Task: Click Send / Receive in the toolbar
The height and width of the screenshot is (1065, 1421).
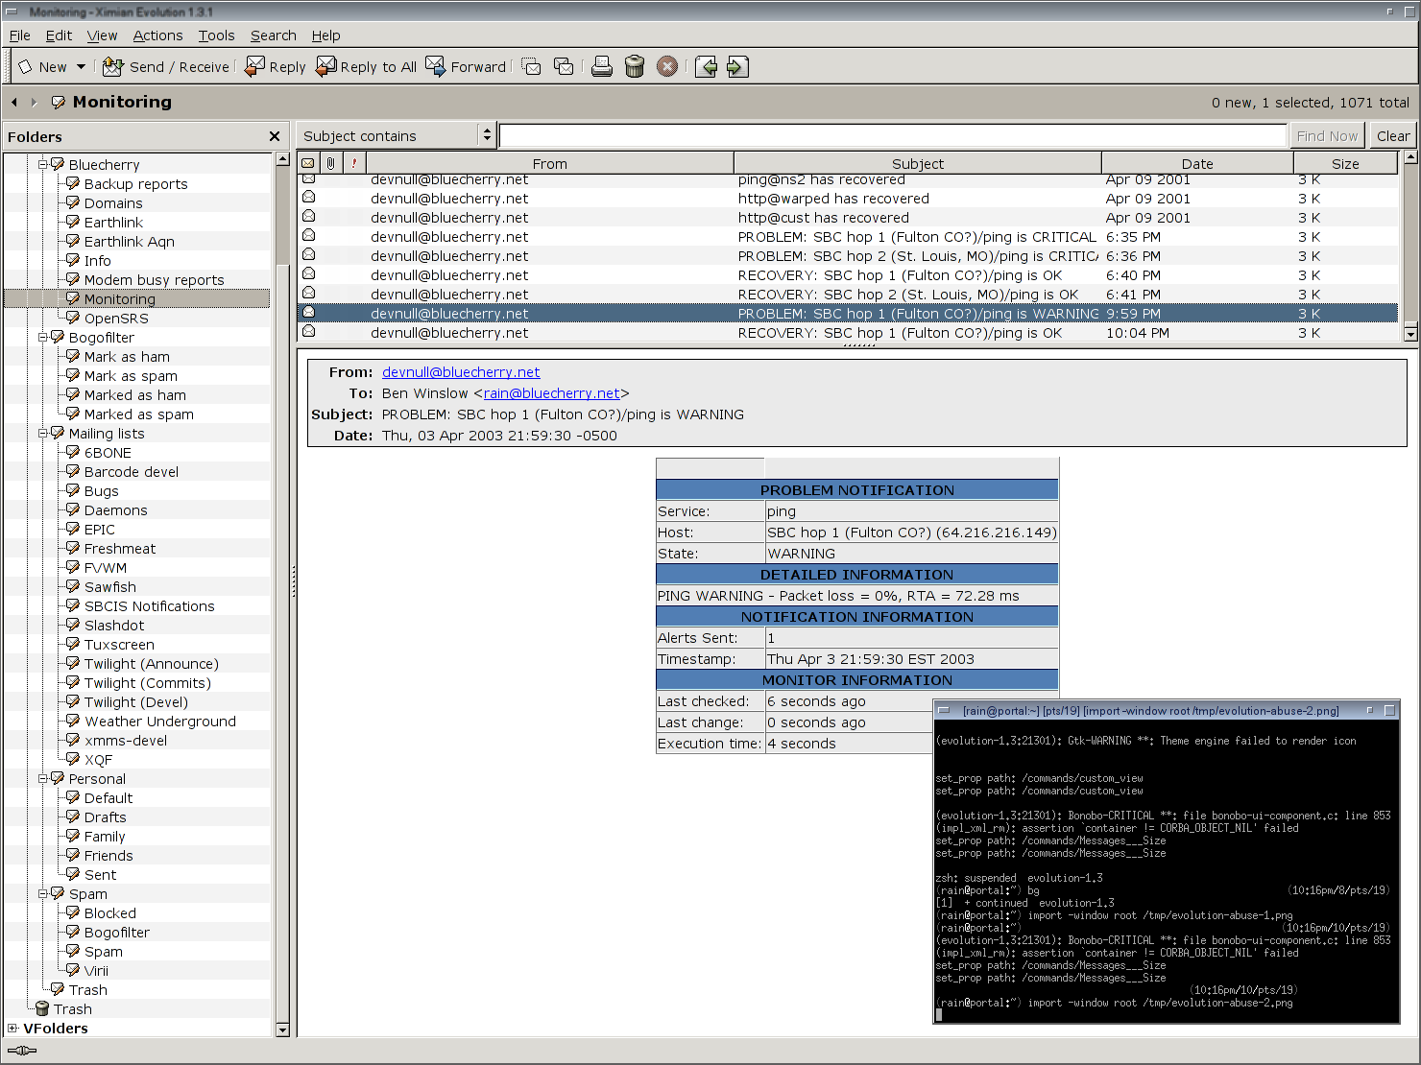Action: tap(166, 67)
